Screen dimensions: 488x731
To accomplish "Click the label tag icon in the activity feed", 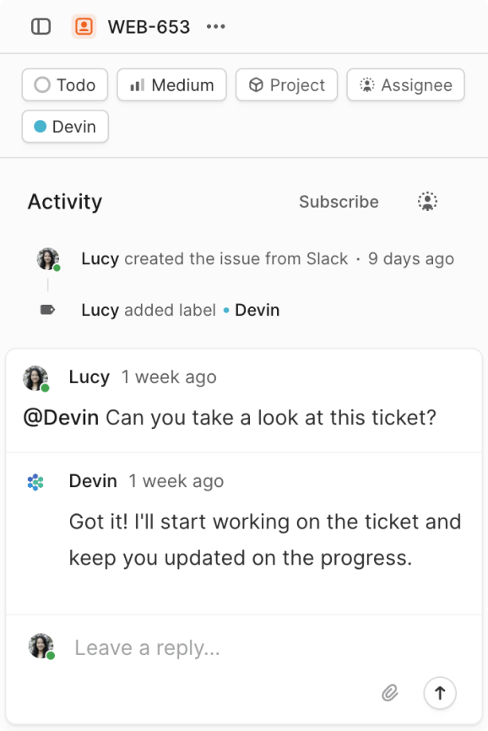I will 48,310.
